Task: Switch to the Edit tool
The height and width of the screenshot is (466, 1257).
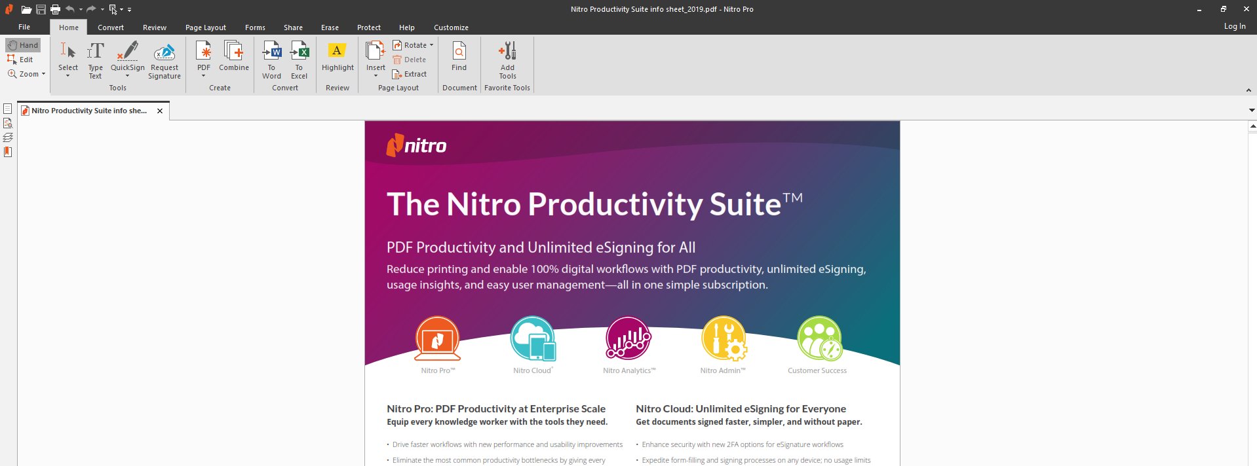Action: point(20,60)
